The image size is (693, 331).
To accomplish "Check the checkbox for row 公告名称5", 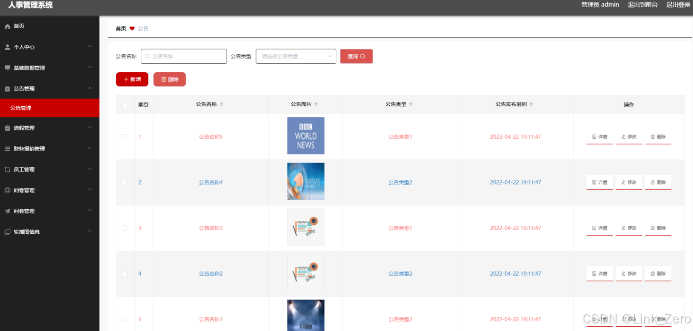I will pos(125,137).
